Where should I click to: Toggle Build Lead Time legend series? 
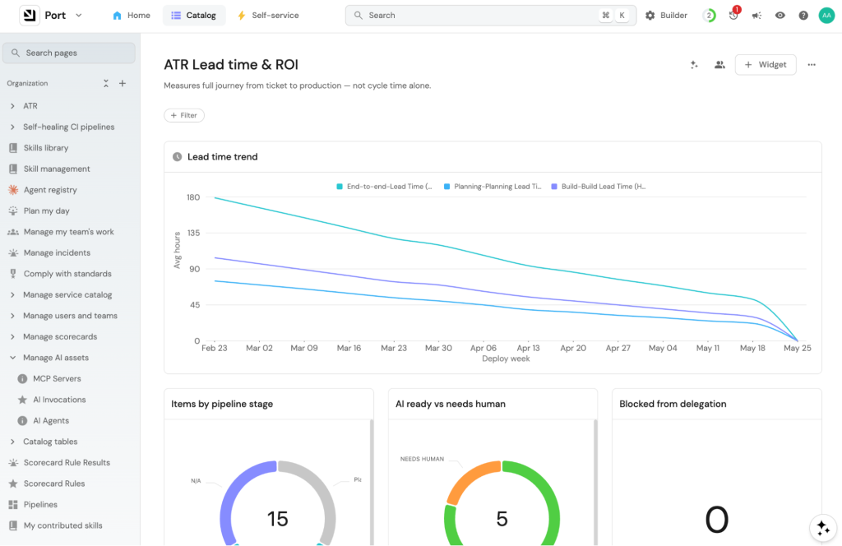tap(599, 187)
